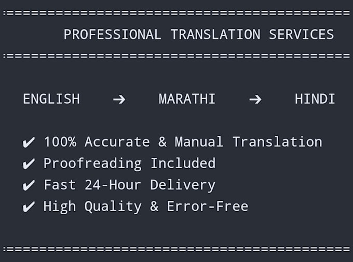
Task: Click the Proofreading Included text
Action: click(x=129, y=163)
